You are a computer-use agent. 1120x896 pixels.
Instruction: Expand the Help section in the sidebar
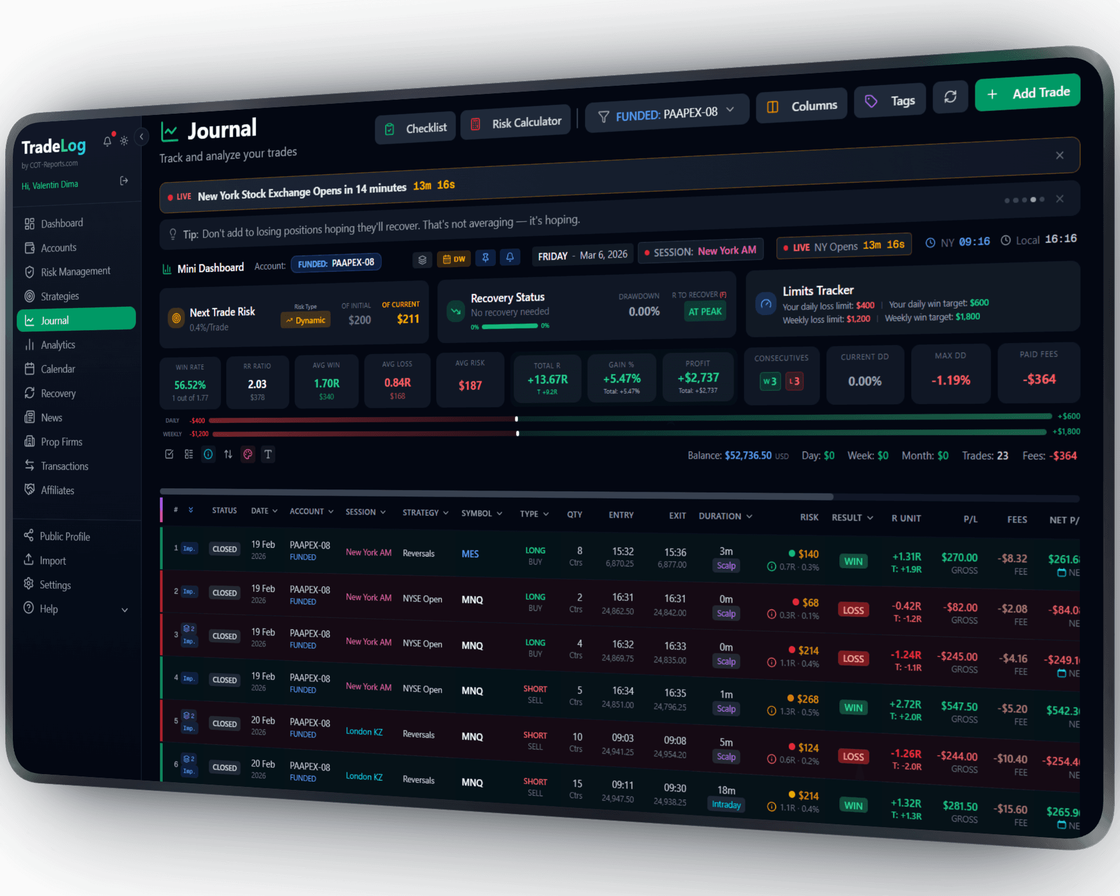point(76,608)
